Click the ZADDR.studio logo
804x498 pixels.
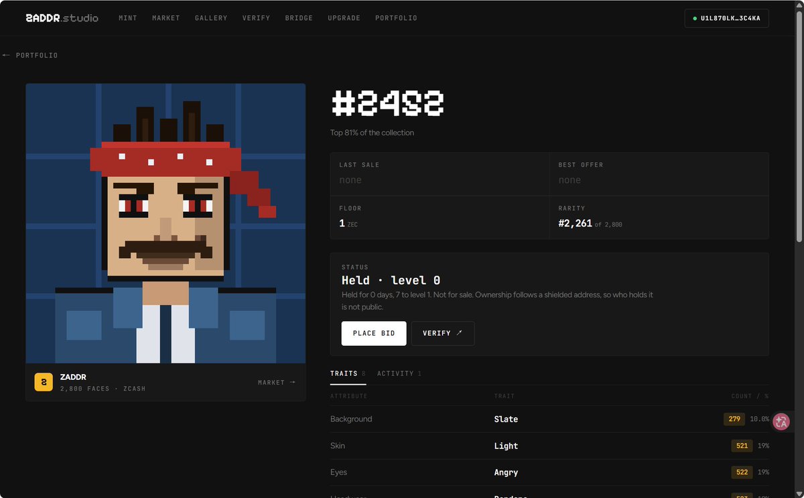[x=62, y=18]
